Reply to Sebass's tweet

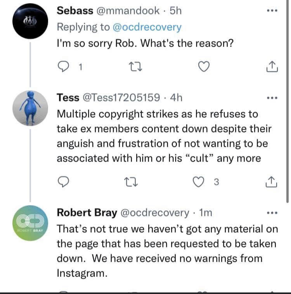(x=63, y=67)
